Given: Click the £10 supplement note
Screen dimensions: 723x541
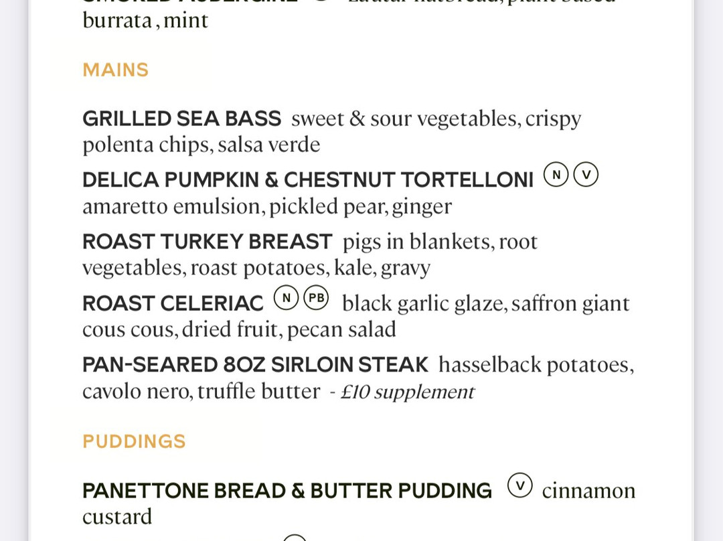Looking at the screenshot, I should pyautogui.click(x=408, y=392).
